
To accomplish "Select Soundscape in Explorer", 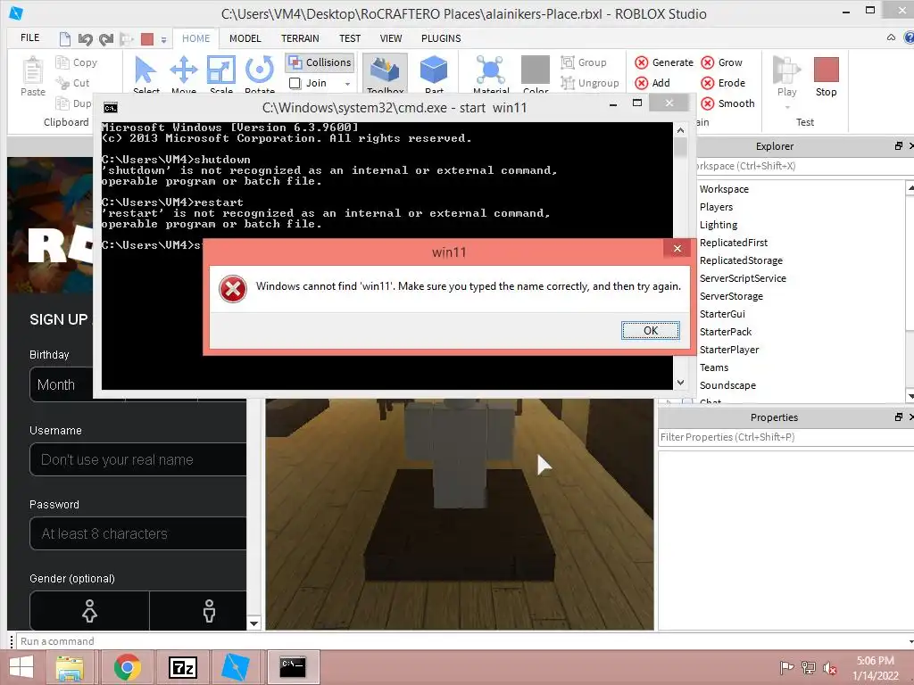I will [727, 385].
